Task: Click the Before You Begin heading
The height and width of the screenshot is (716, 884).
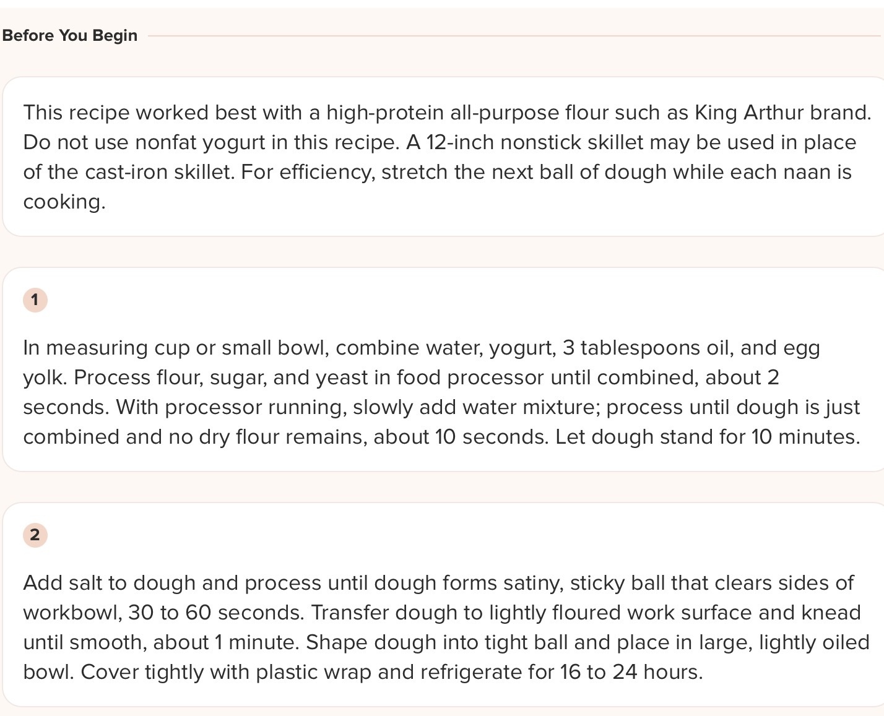Action: pyautogui.click(x=69, y=35)
